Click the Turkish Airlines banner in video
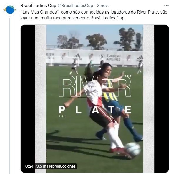This screenshot has height=174, width=171. coord(113,57)
